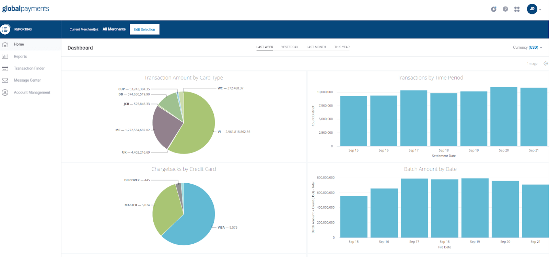
Task: Click the Edit Selection button
Action: [144, 29]
